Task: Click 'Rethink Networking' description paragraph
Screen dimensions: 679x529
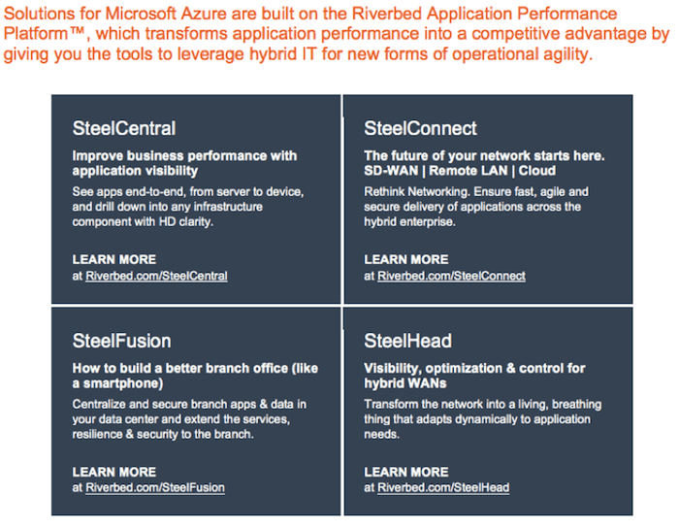Action: coord(476,207)
